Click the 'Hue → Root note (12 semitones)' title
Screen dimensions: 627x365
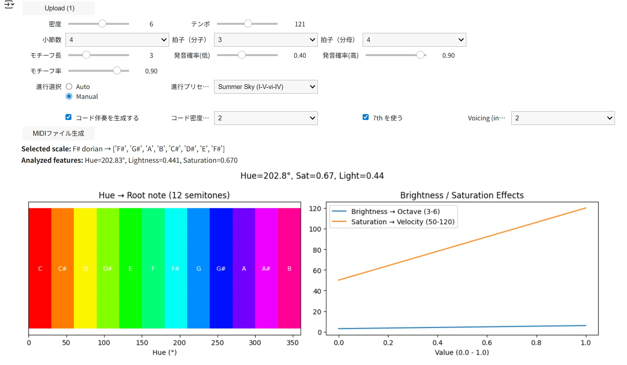[x=164, y=195]
